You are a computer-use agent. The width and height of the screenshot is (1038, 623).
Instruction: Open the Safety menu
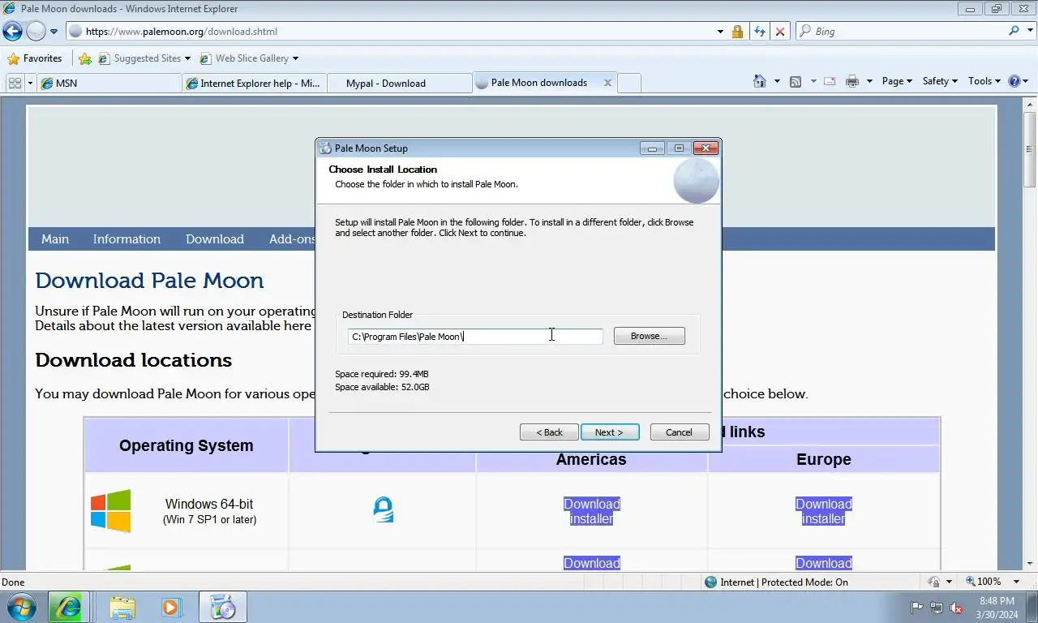coord(940,81)
